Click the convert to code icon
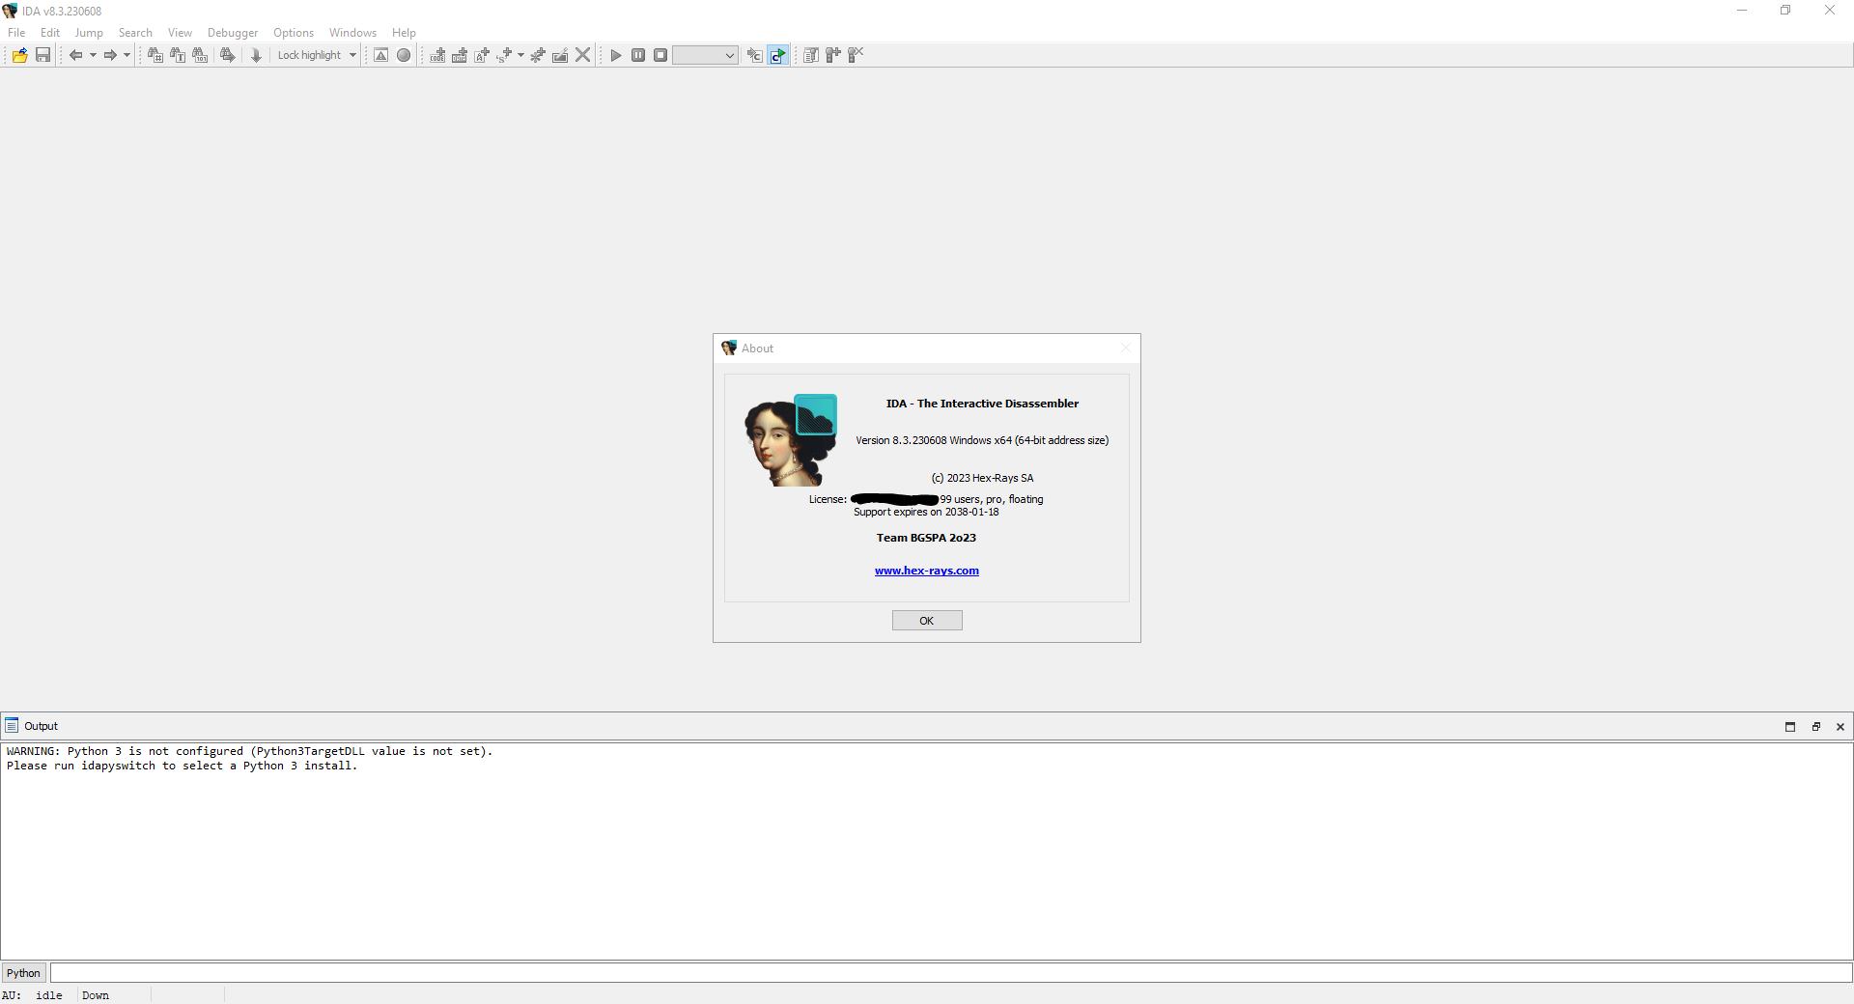 pos(437,55)
